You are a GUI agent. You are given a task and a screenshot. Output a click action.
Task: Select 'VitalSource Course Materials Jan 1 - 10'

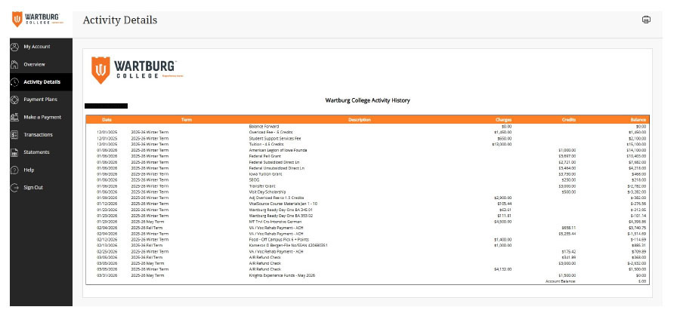[x=283, y=204]
